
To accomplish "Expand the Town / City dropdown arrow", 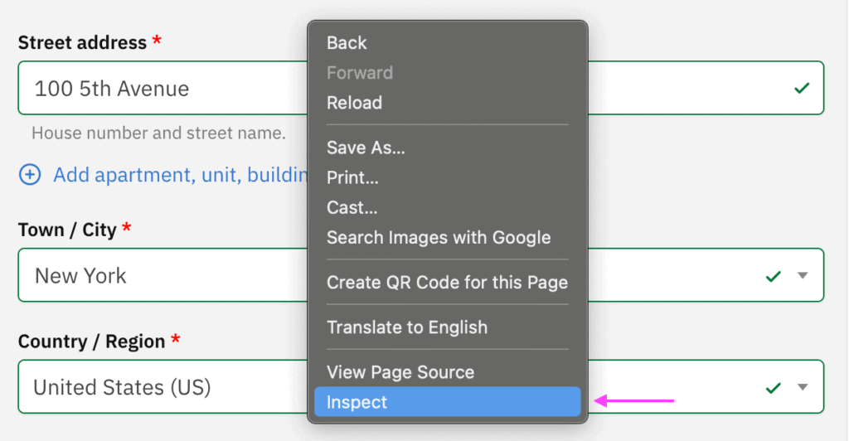I will pos(802,276).
